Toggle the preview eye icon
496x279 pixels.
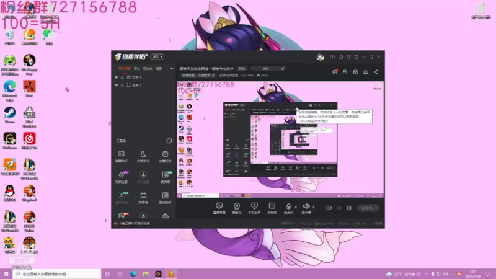(339, 208)
